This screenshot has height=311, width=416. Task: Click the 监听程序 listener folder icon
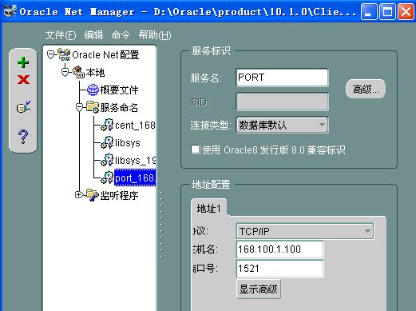[x=93, y=195]
